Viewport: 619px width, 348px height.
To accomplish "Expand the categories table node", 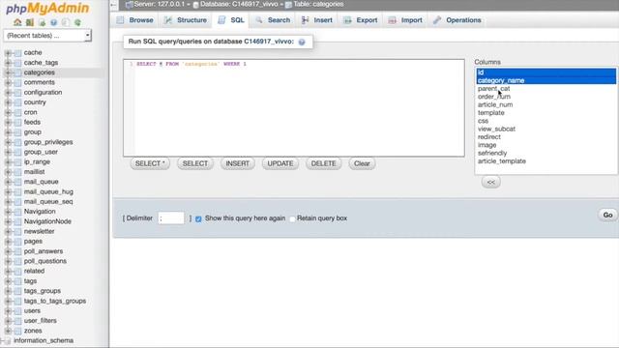I will [x=8, y=72].
